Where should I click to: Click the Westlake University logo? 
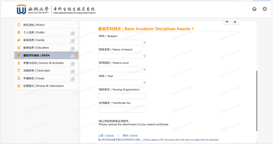[33, 9]
